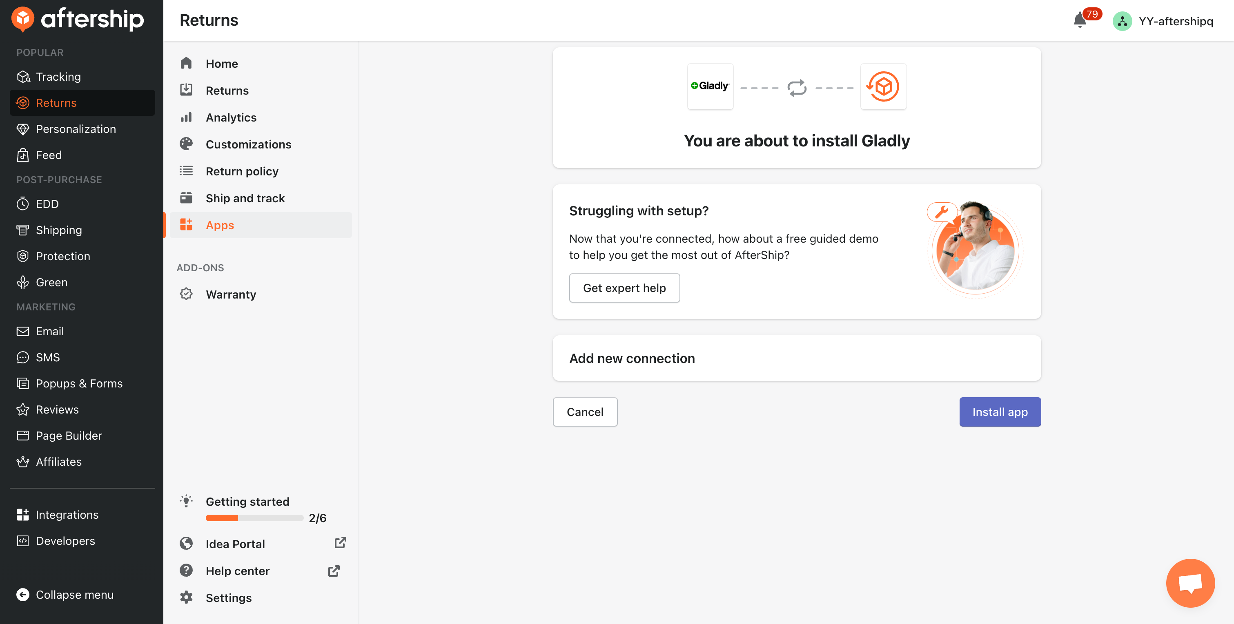The image size is (1234, 624).
Task: Click the notification bell icon
Action: [x=1079, y=20]
